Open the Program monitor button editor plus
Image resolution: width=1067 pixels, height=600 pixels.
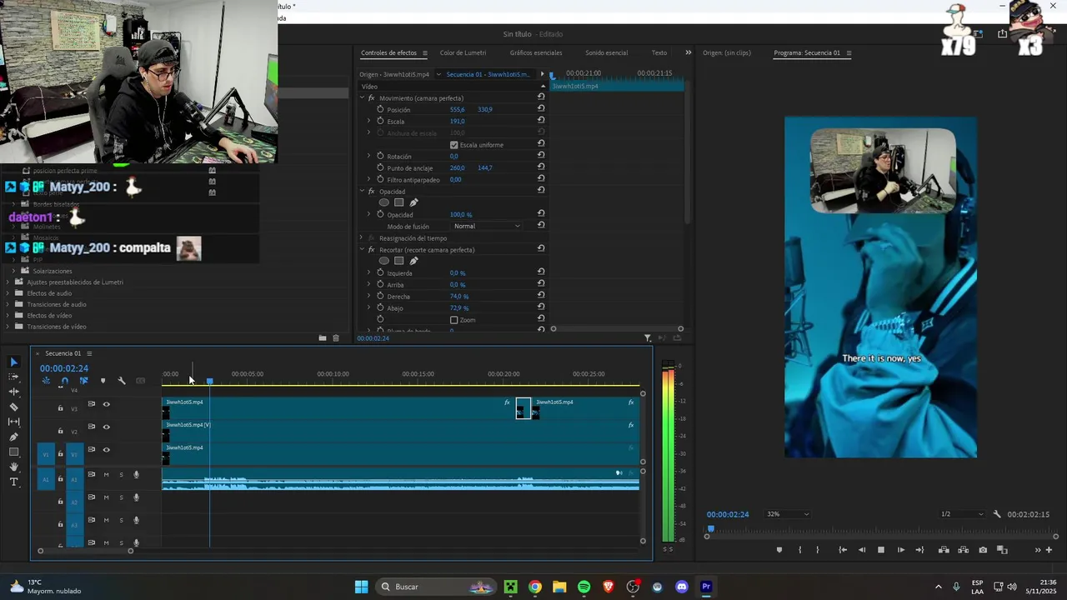(x=1049, y=550)
